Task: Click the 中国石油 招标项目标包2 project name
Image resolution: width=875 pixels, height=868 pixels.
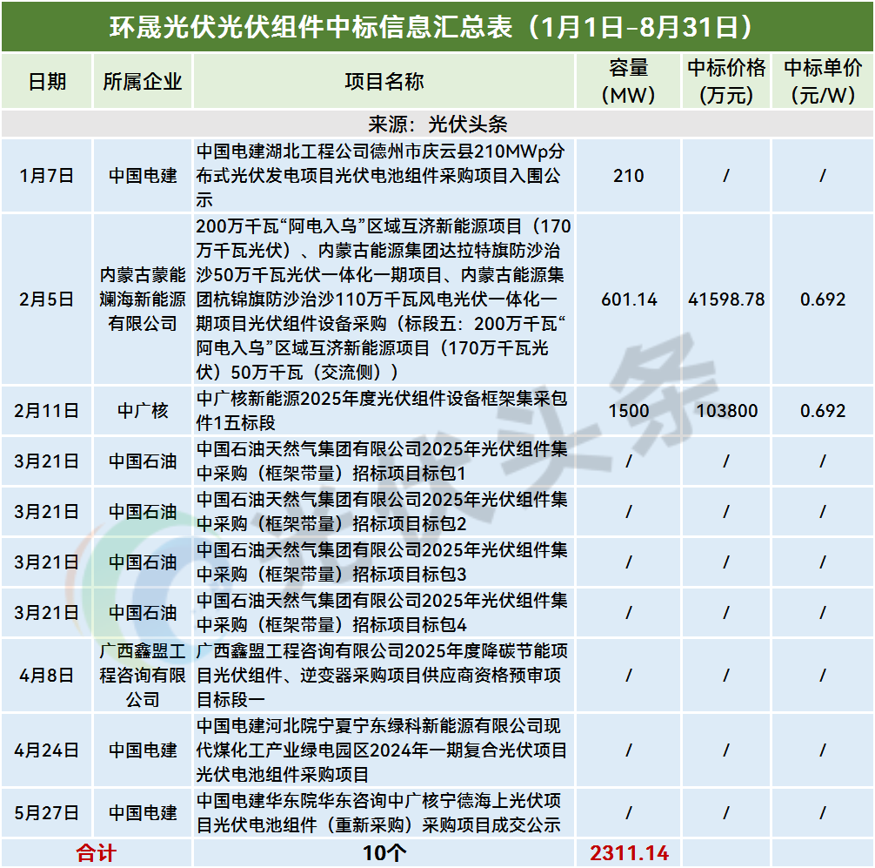Action: tap(382, 512)
